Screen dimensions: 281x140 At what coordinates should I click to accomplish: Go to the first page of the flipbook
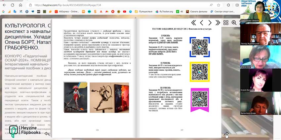click(x=194, y=22)
